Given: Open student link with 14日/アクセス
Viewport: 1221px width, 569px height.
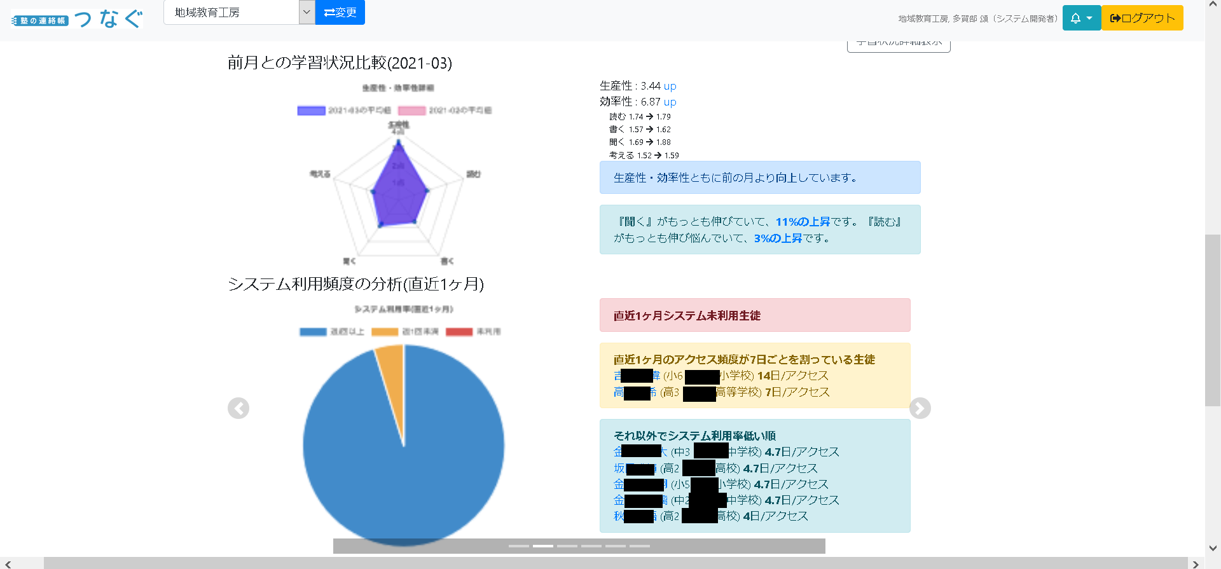Looking at the screenshot, I should [x=637, y=376].
